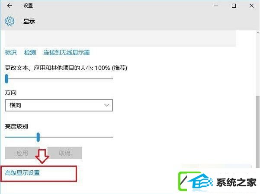
Task: Click the chevron arrow of 横向 combo box
Action: click(x=106, y=105)
